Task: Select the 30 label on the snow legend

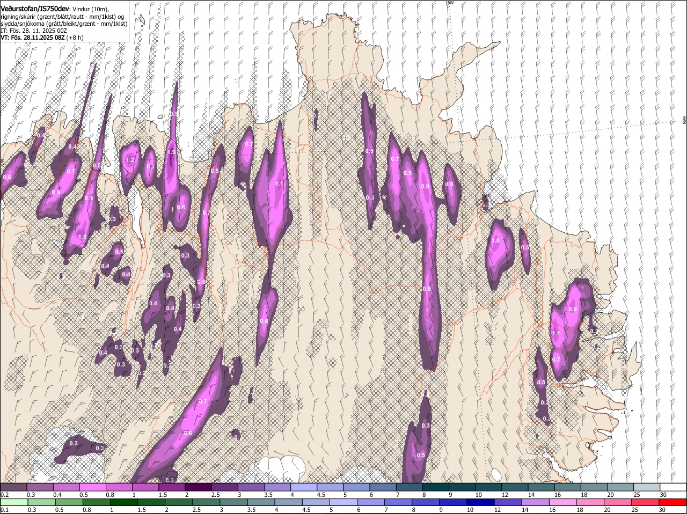Action: (663, 495)
